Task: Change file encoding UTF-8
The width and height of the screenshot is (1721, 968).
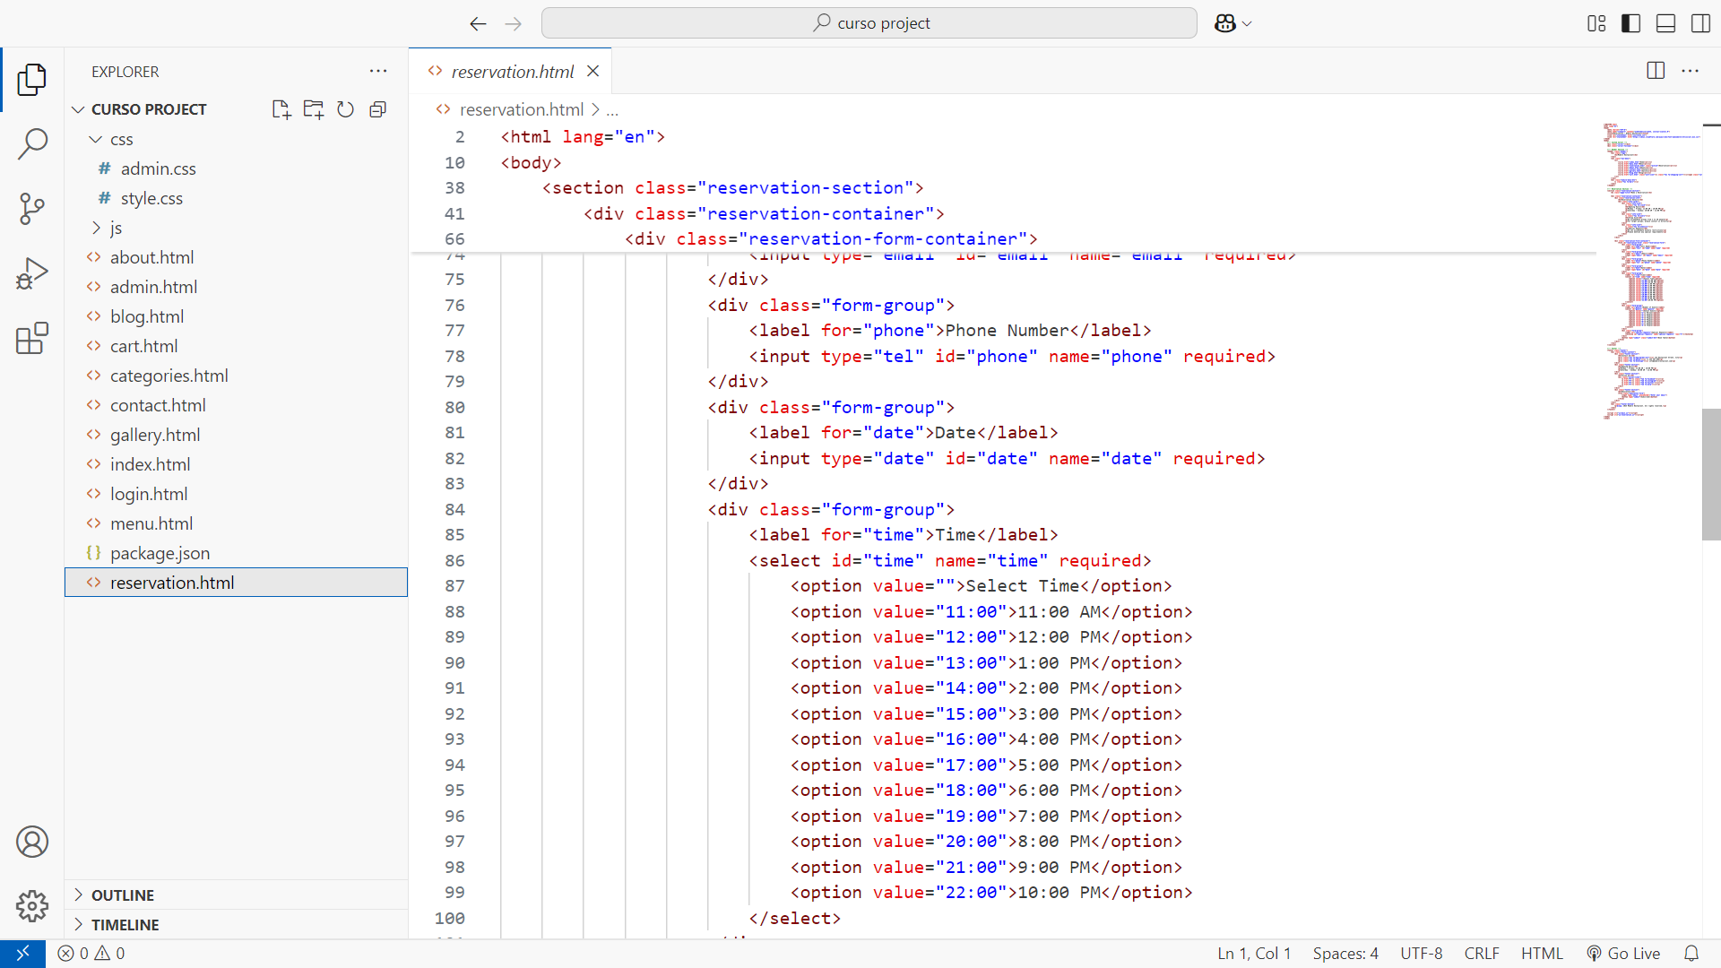Action: pyautogui.click(x=1422, y=954)
